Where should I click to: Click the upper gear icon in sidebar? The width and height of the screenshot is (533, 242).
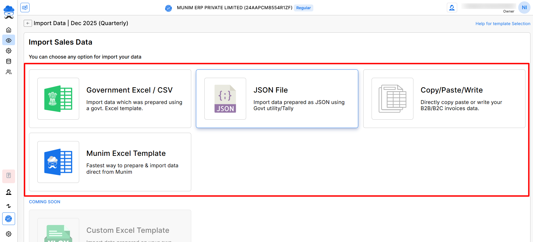pos(9,51)
